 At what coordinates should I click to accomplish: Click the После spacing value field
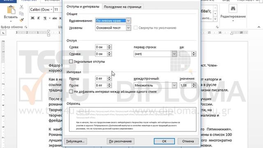point(101,86)
